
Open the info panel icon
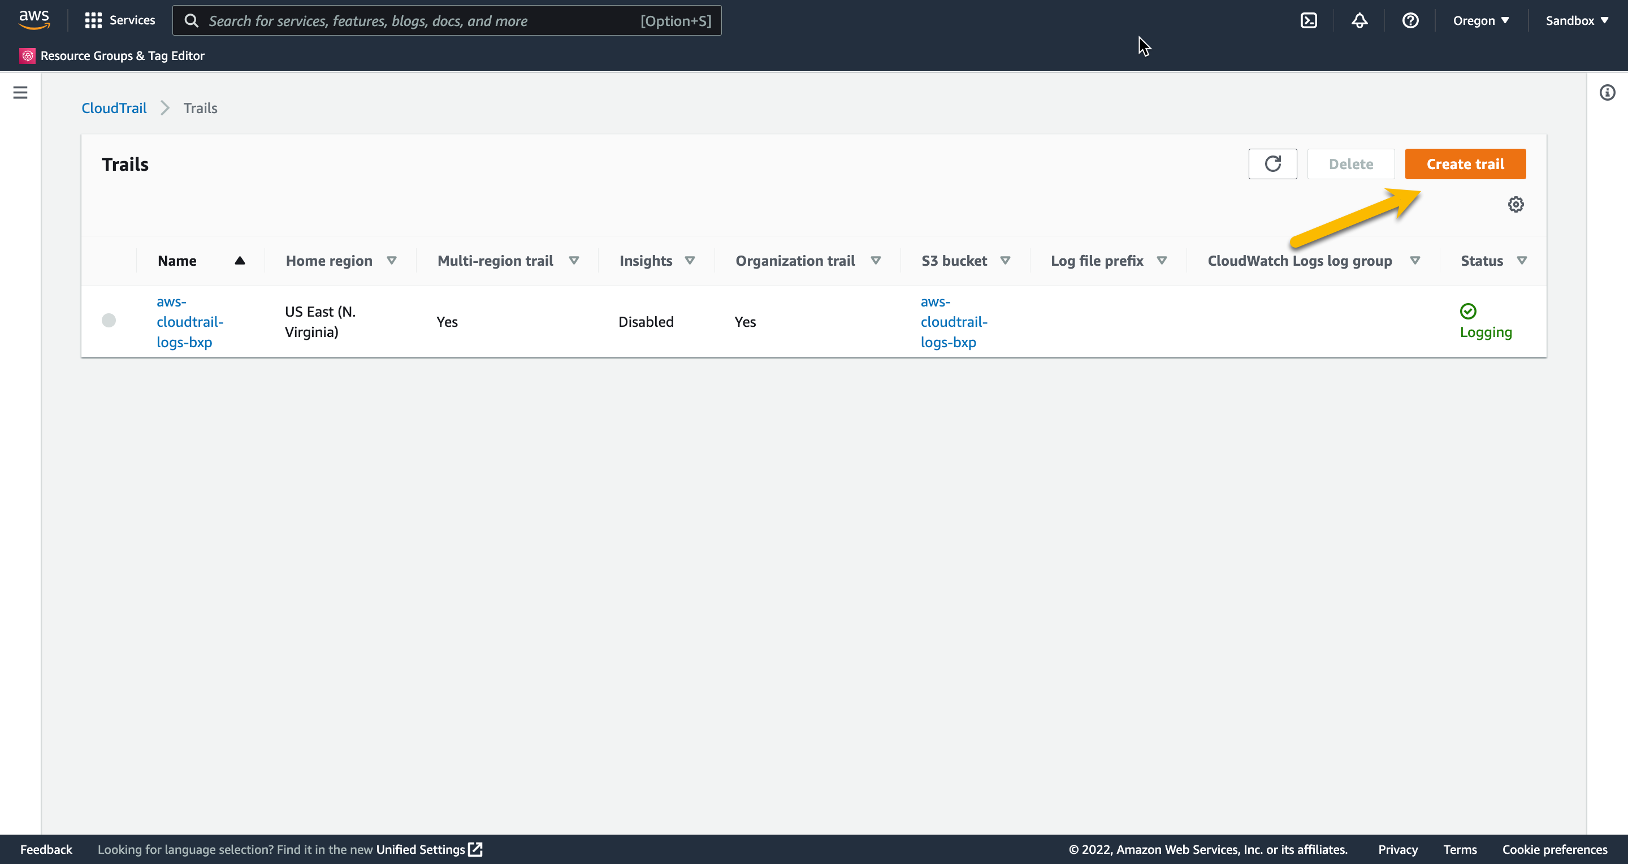[x=1607, y=93]
